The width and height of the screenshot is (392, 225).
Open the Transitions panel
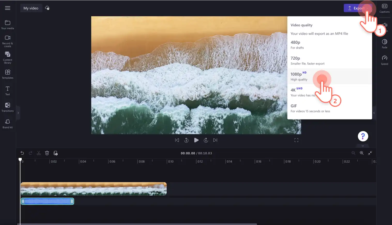pos(7,107)
